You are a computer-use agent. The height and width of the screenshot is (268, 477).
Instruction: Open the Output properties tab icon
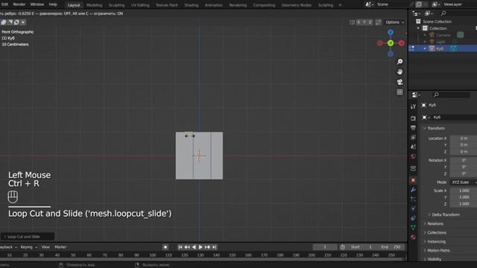coord(413,128)
